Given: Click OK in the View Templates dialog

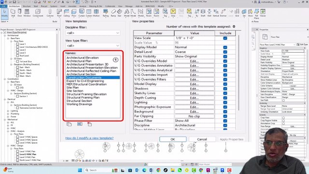Looking at the screenshot, I should click(x=173, y=139).
